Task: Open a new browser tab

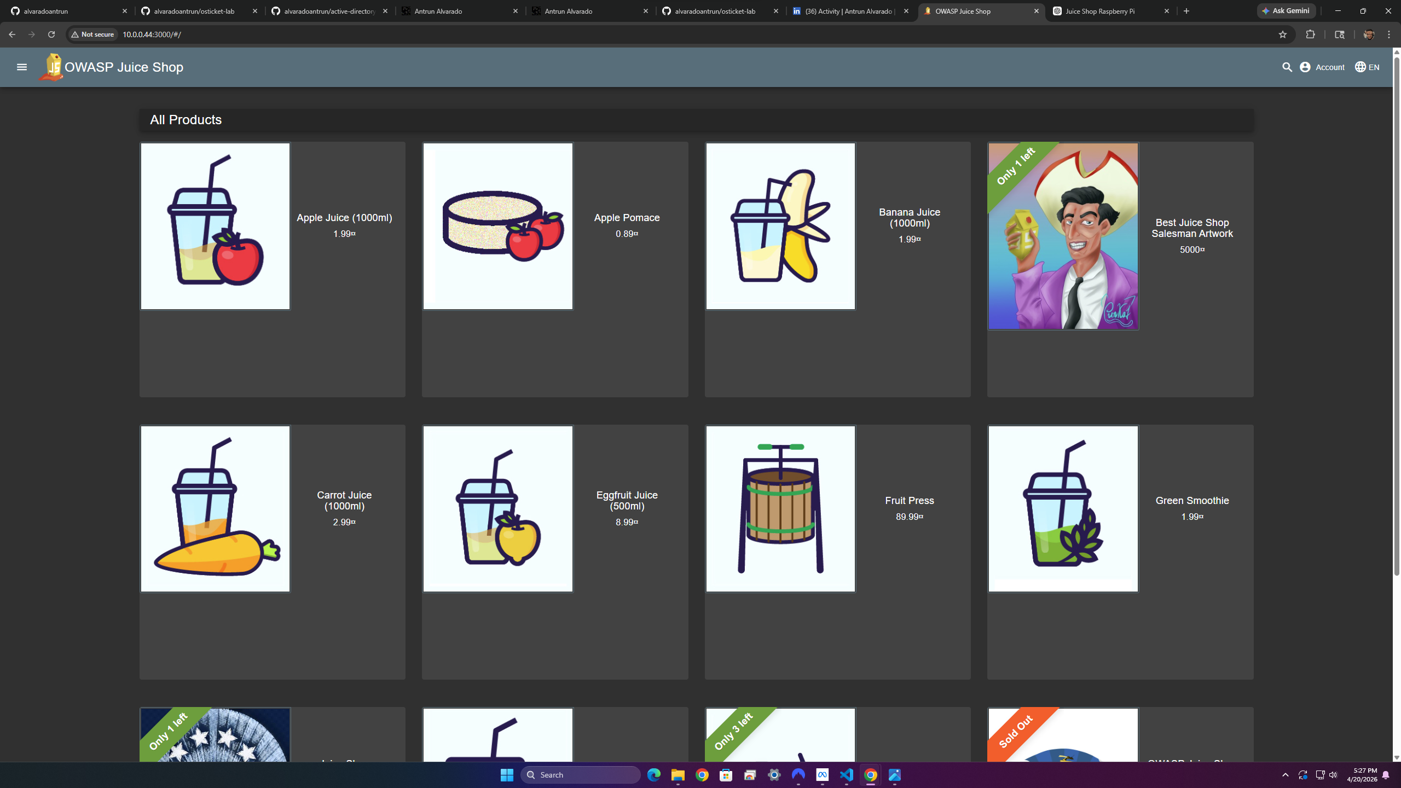Action: tap(1186, 11)
